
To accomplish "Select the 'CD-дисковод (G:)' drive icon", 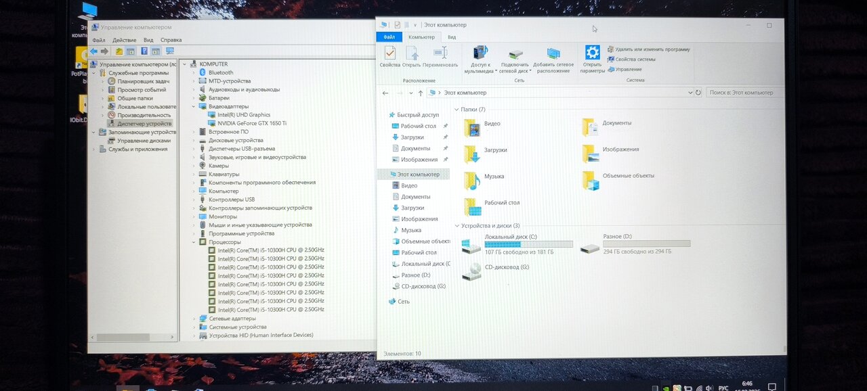I will click(471, 271).
